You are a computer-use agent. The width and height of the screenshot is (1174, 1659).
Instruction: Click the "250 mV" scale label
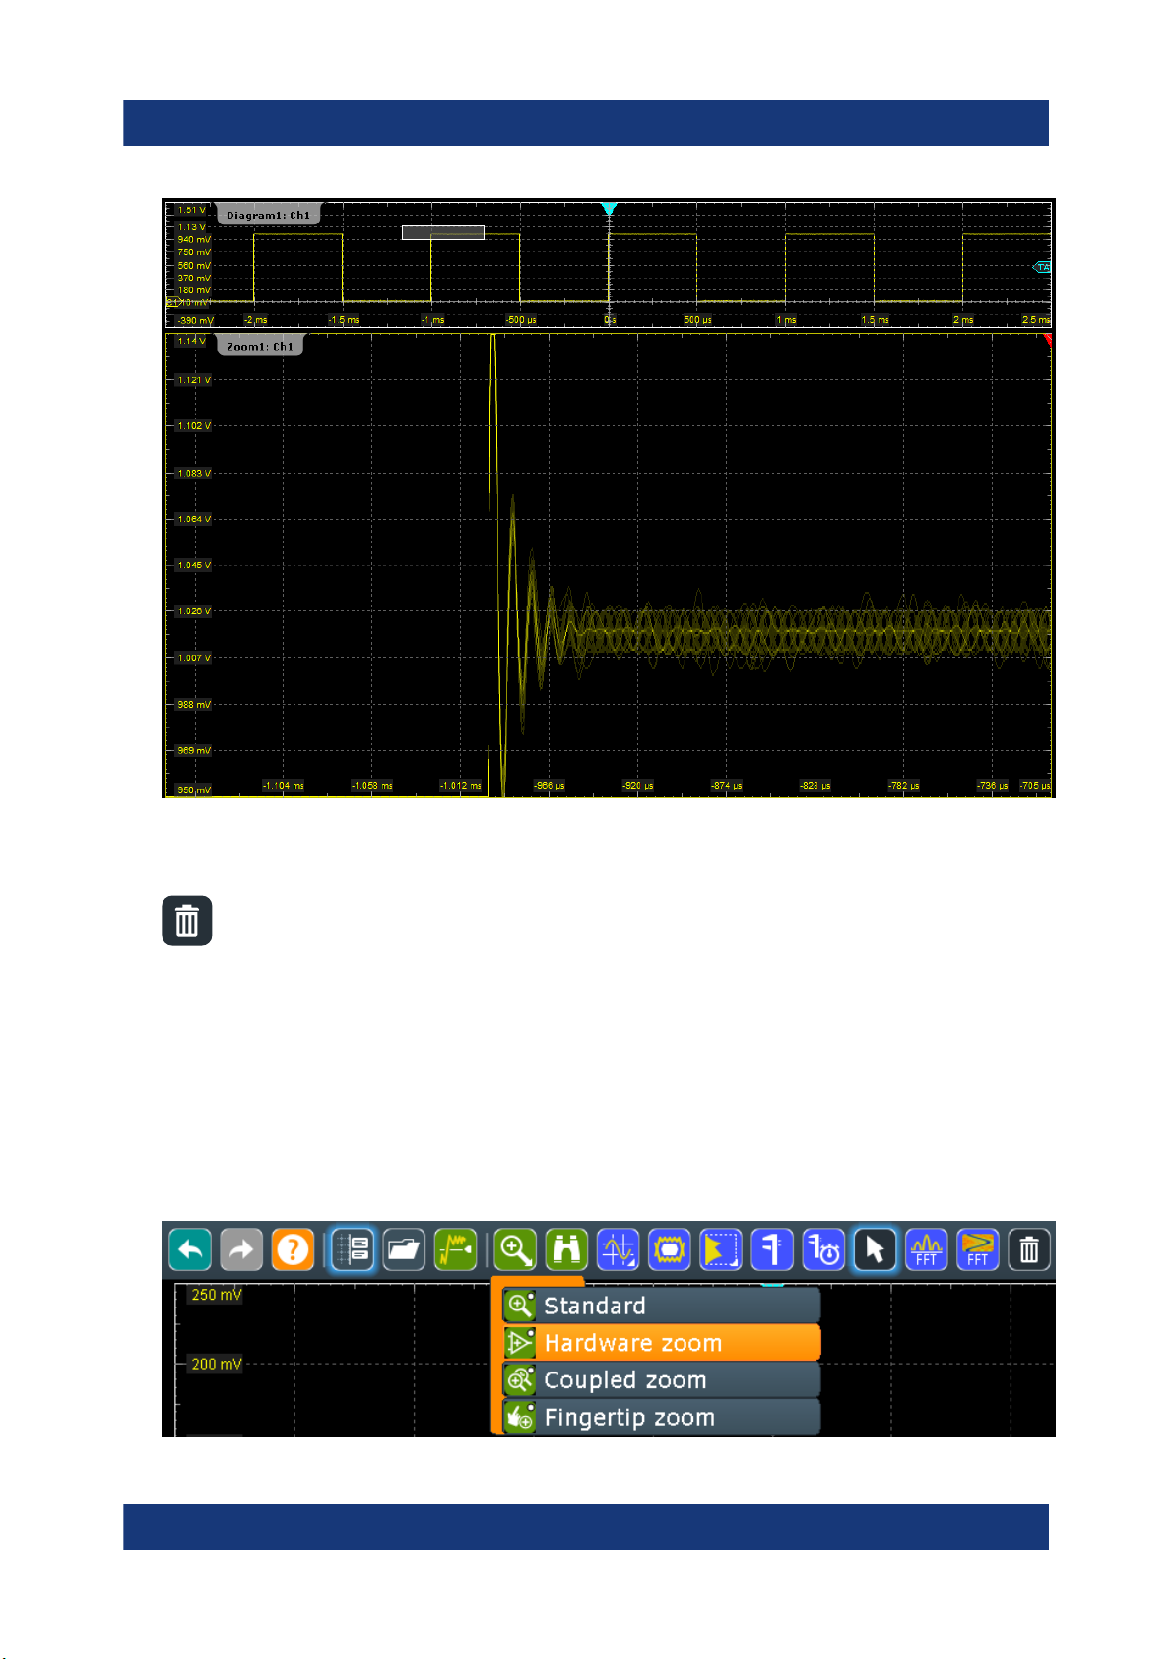217,1295
